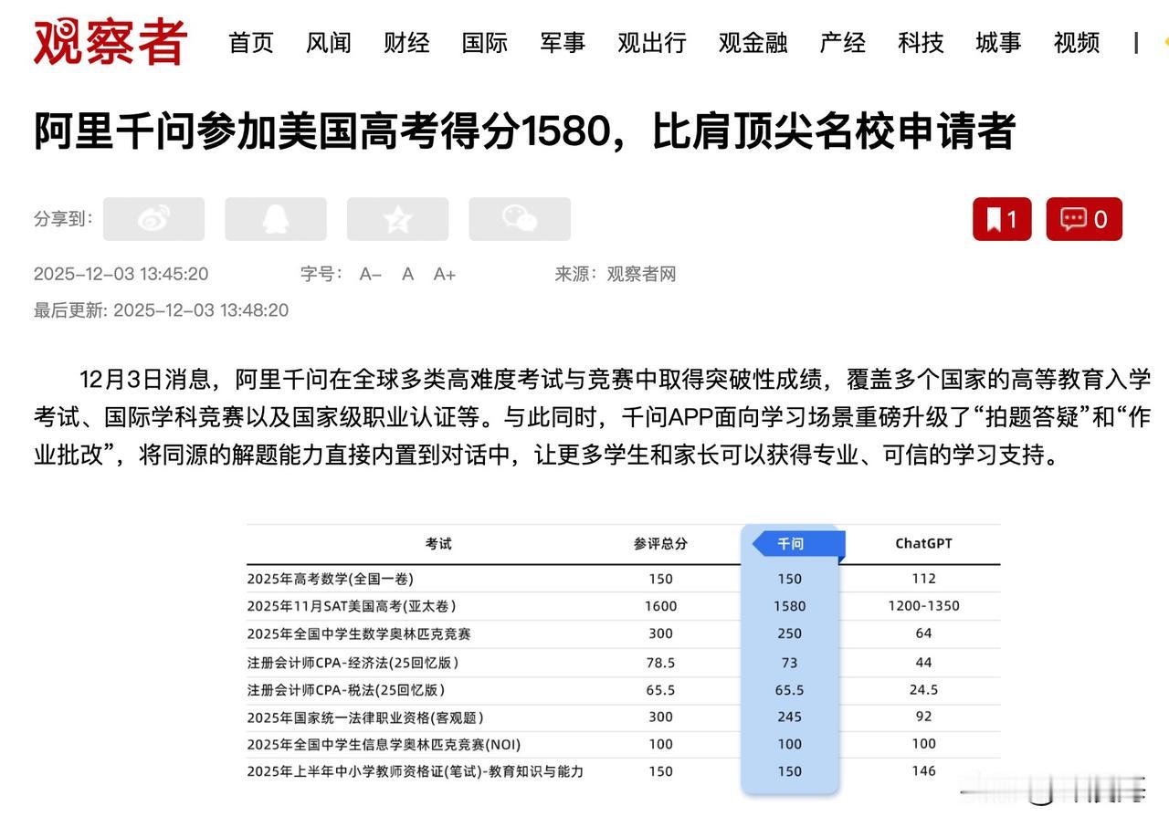
Task: Select the 2025年国家统一法律职业资格(客观题) row label
Action: click(x=365, y=717)
